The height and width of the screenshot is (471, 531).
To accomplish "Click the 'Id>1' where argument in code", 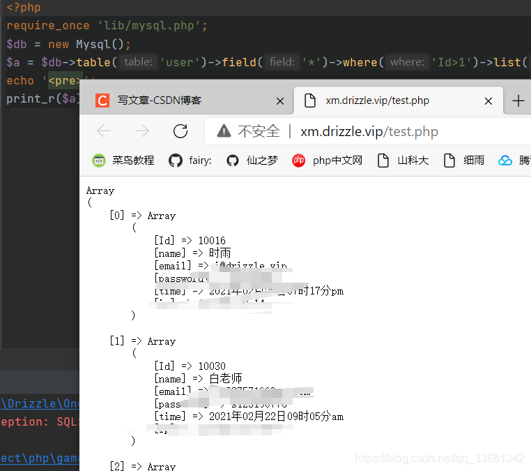I will [x=452, y=62].
